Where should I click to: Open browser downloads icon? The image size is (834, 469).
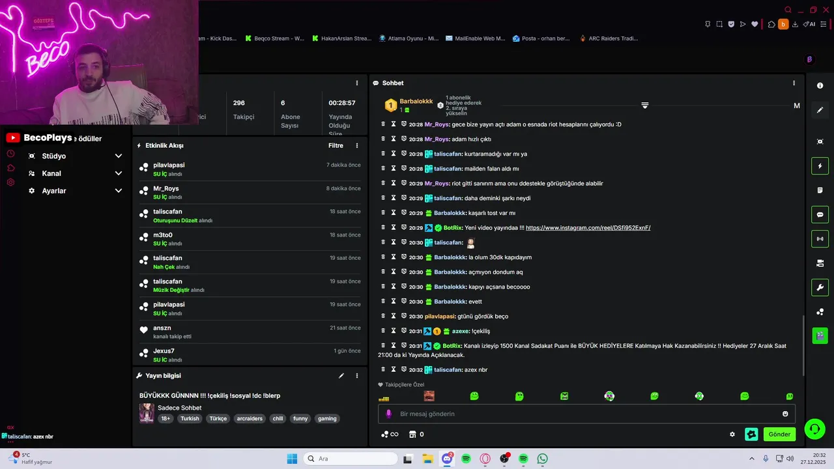795,24
